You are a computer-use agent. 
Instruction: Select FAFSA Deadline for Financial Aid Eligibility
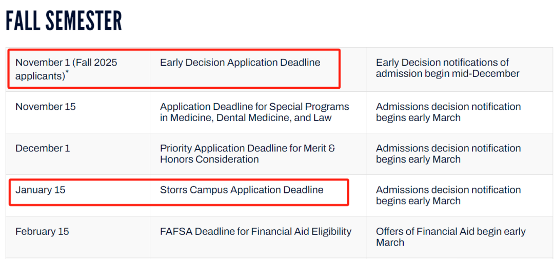coord(256,231)
